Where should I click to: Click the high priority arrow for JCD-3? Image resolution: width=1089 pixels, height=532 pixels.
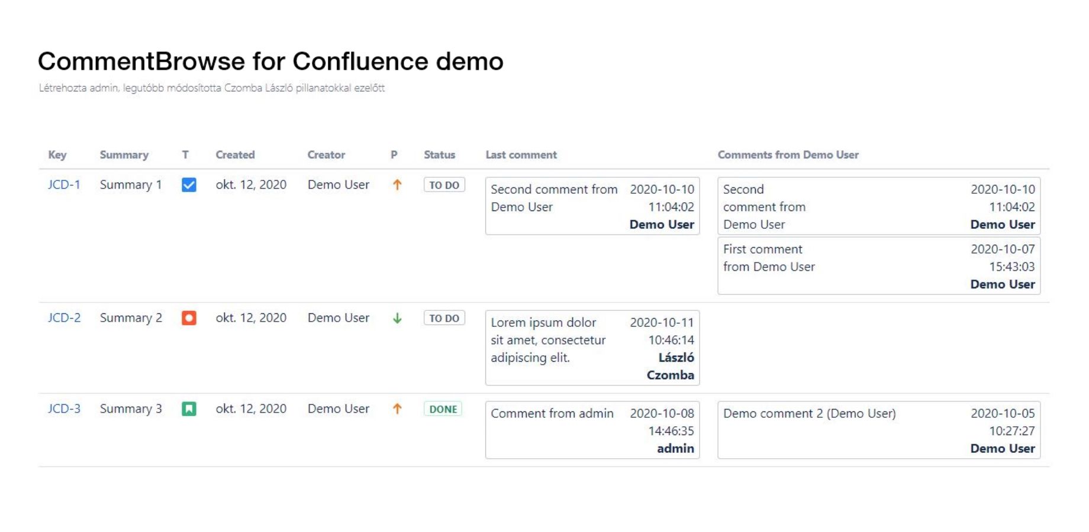pos(397,408)
